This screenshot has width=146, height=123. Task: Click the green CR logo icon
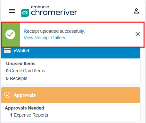tap(25, 13)
